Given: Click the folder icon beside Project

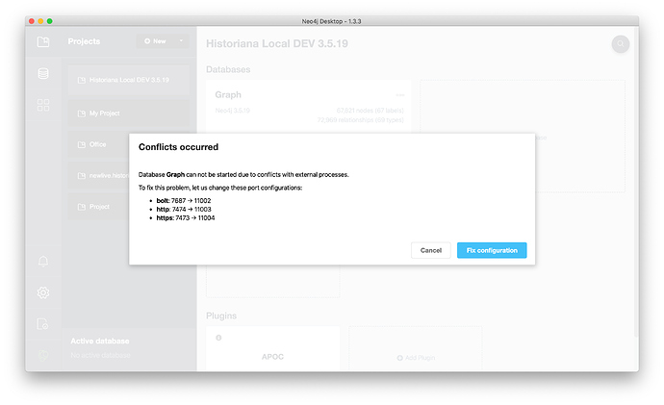Looking at the screenshot, I should pyautogui.click(x=82, y=207).
